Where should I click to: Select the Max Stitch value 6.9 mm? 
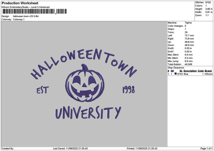(189, 55)
